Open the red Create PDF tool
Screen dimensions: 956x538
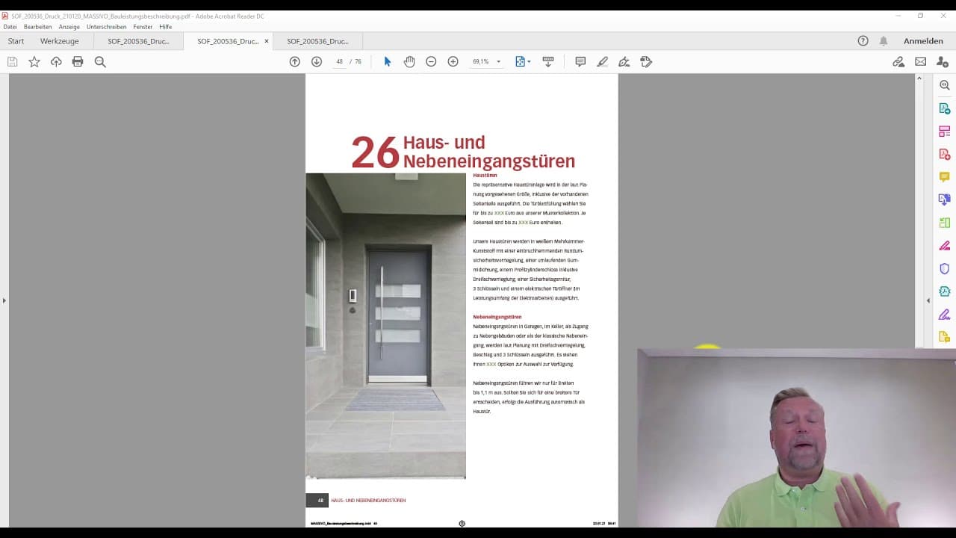click(x=945, y=154)
